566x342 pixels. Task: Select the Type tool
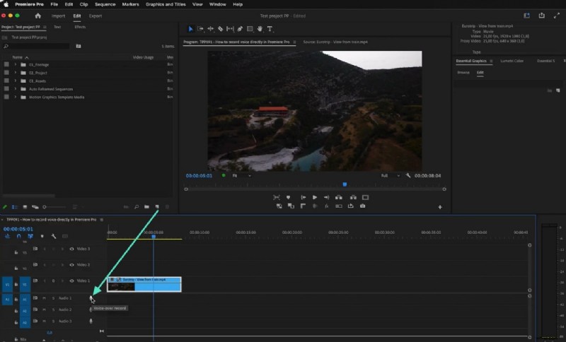coord(270,29)
